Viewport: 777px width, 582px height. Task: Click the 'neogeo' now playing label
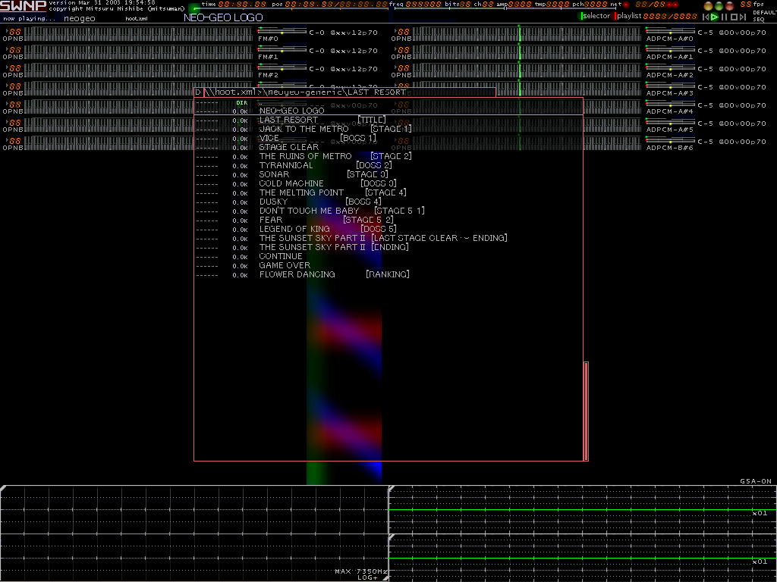point(79,18)
